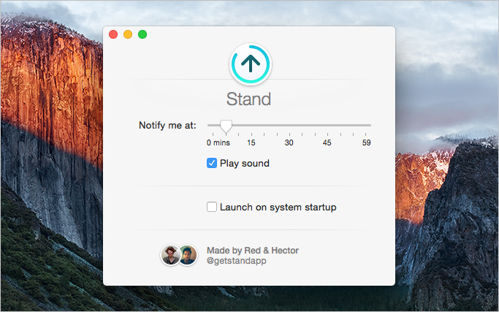The width and height of the screenshot is (499, 312).
Task: Click the second maker's avatar with beard
Action: (188, 255)
